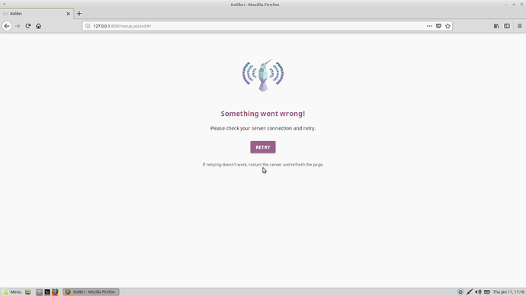
Task: Open the system Menu on the taskbar
Action: click(11, 292)
